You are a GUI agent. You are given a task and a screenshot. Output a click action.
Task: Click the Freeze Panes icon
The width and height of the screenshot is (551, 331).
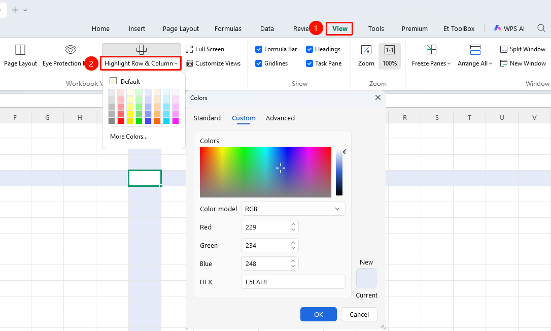pos(431,50)
